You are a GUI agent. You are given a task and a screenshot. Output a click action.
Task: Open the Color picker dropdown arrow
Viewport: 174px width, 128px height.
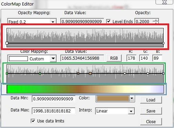(x=132, y=98)
